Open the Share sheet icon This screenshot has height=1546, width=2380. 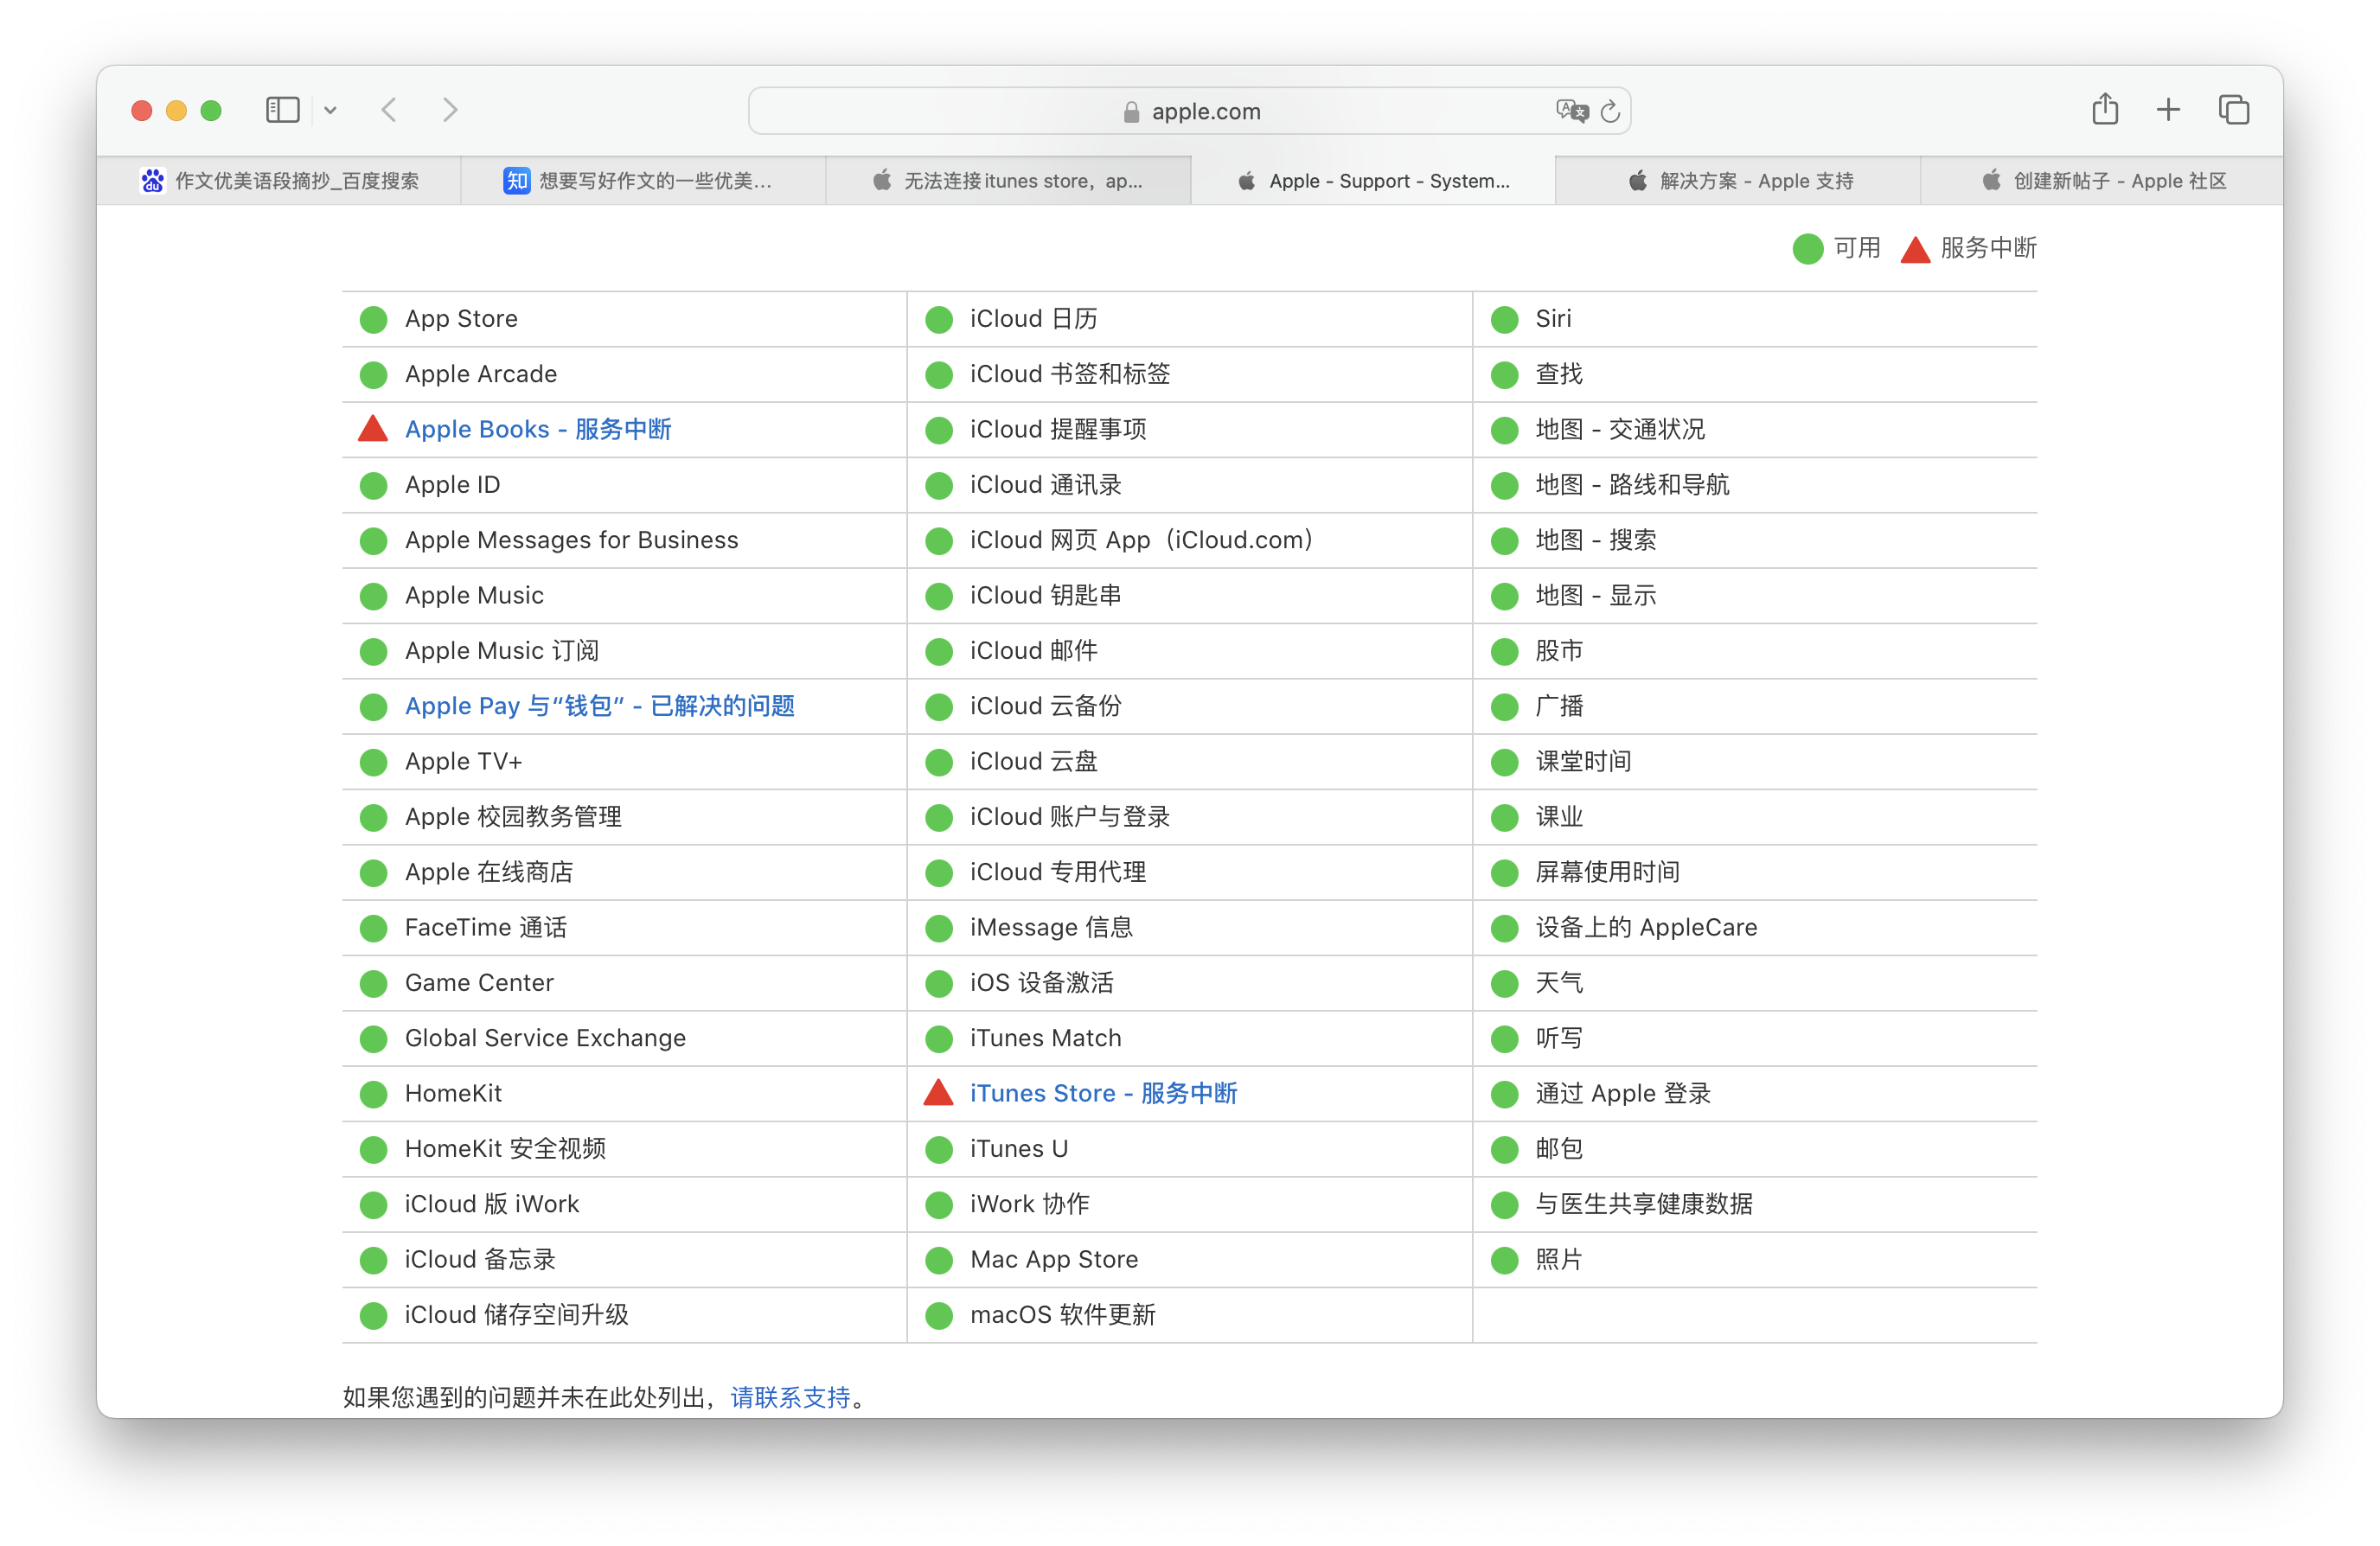coord(2105,109)
